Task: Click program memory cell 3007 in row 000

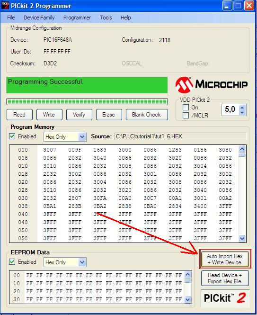Action: pos(50,150)
